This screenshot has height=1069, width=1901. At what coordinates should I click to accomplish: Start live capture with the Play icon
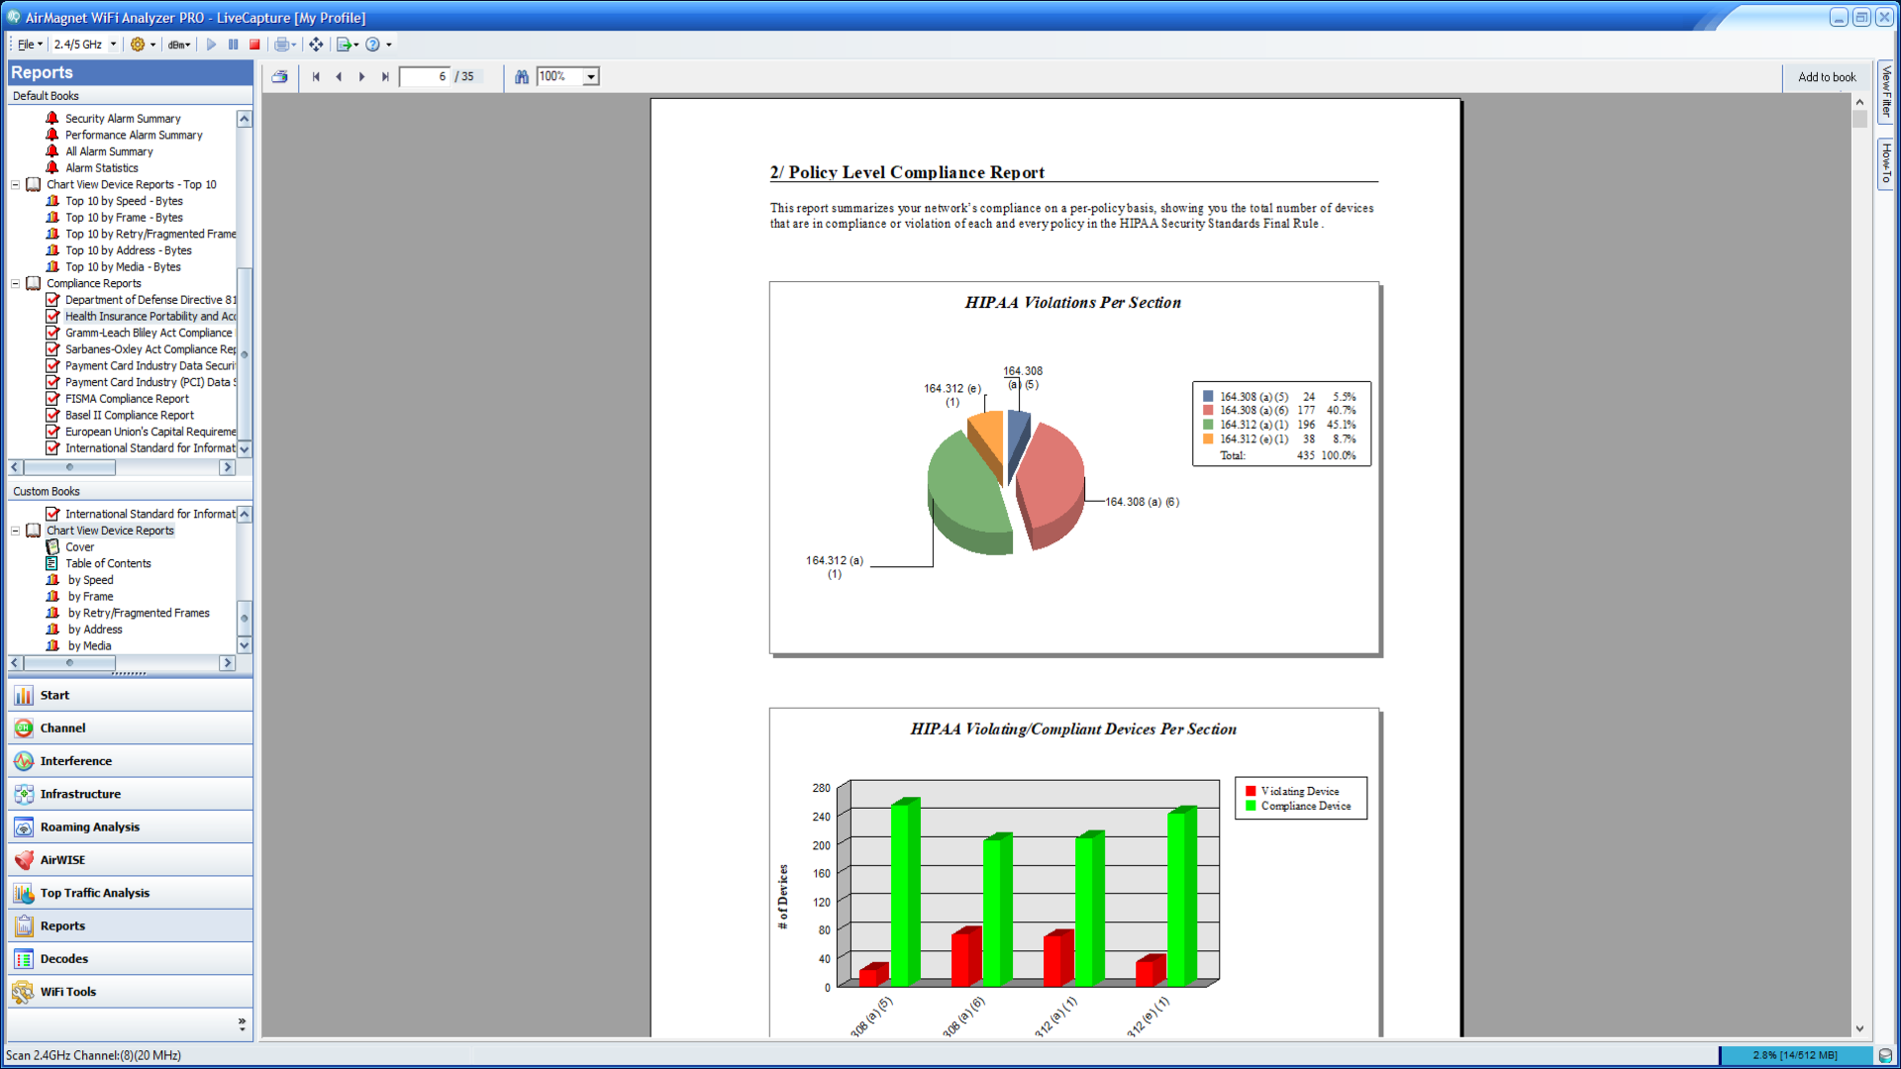point(210,45)
